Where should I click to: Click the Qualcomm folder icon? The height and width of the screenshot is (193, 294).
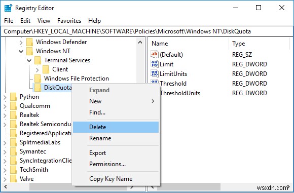[13, 106]
